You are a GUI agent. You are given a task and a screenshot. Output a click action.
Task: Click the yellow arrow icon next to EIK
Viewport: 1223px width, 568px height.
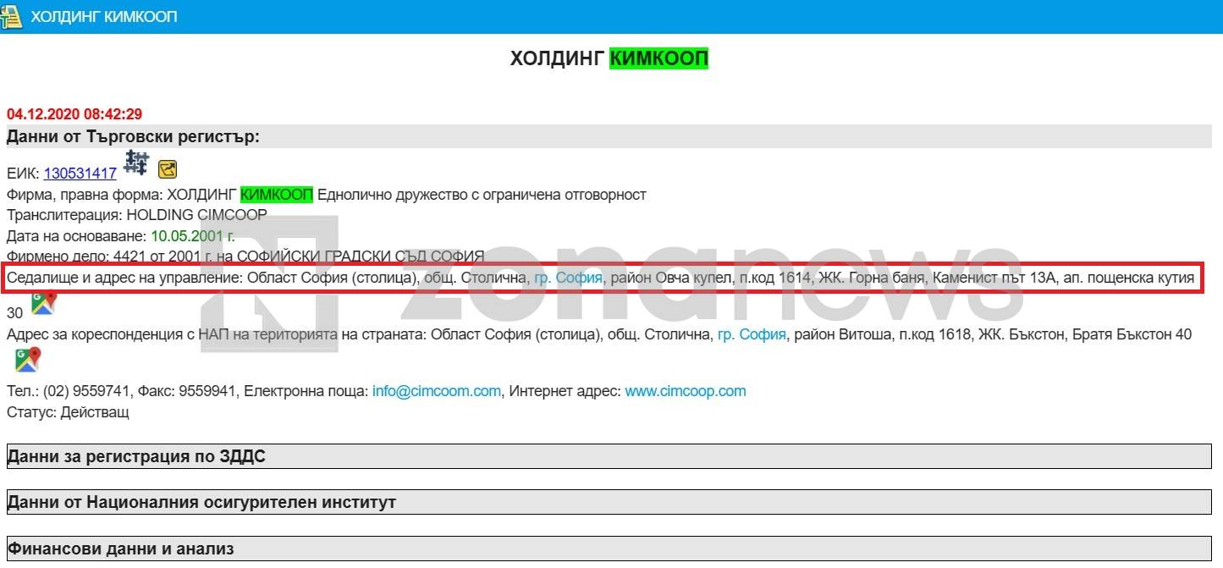point(168,169)
